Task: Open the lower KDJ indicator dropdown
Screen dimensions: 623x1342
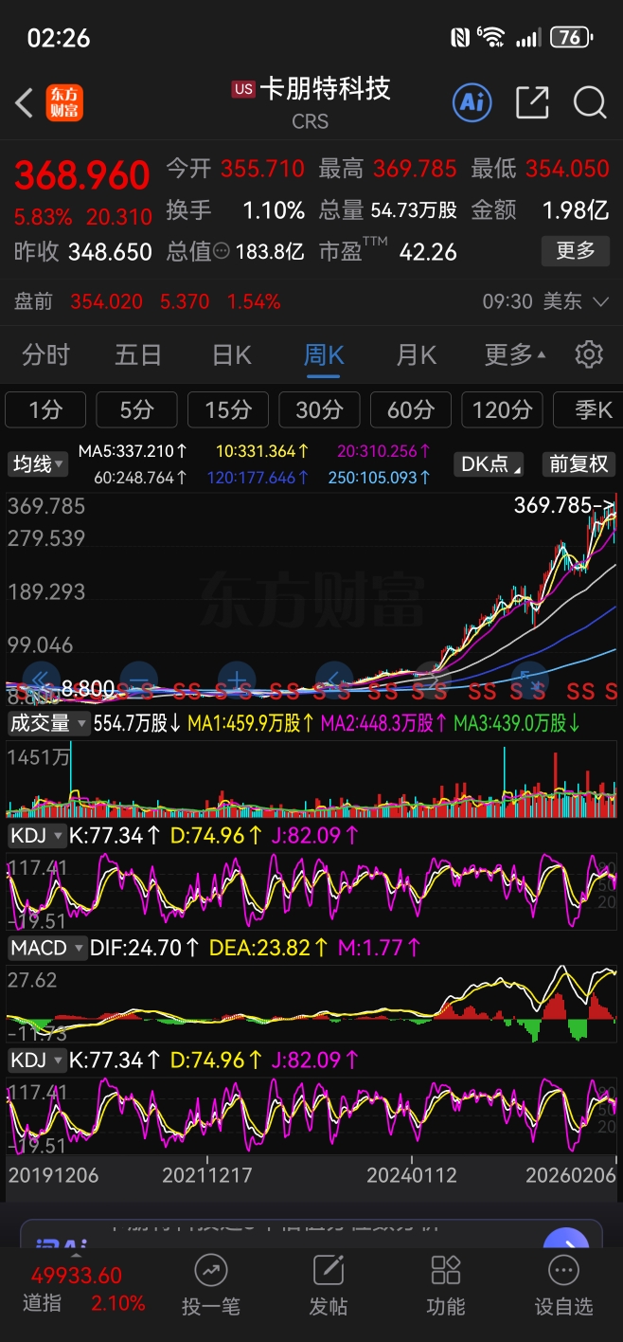Action: pyautogui.click(x=37, y=1060)
